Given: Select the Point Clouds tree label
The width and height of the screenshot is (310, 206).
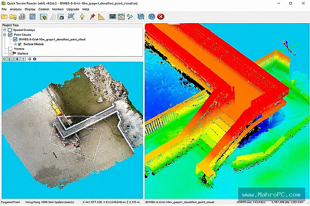Looking at the screenshot, I should coord(22,35).
